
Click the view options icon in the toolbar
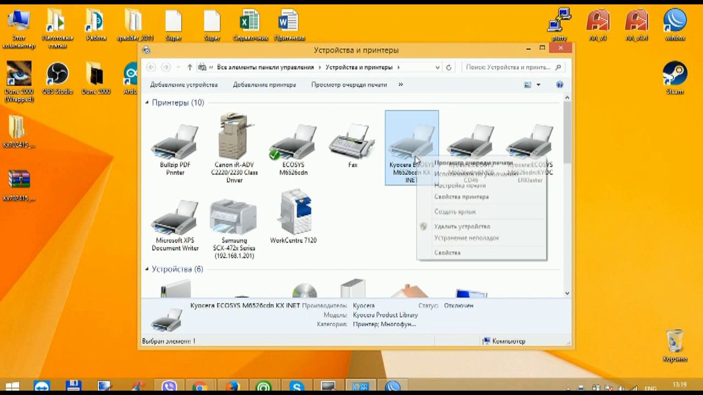528,84
